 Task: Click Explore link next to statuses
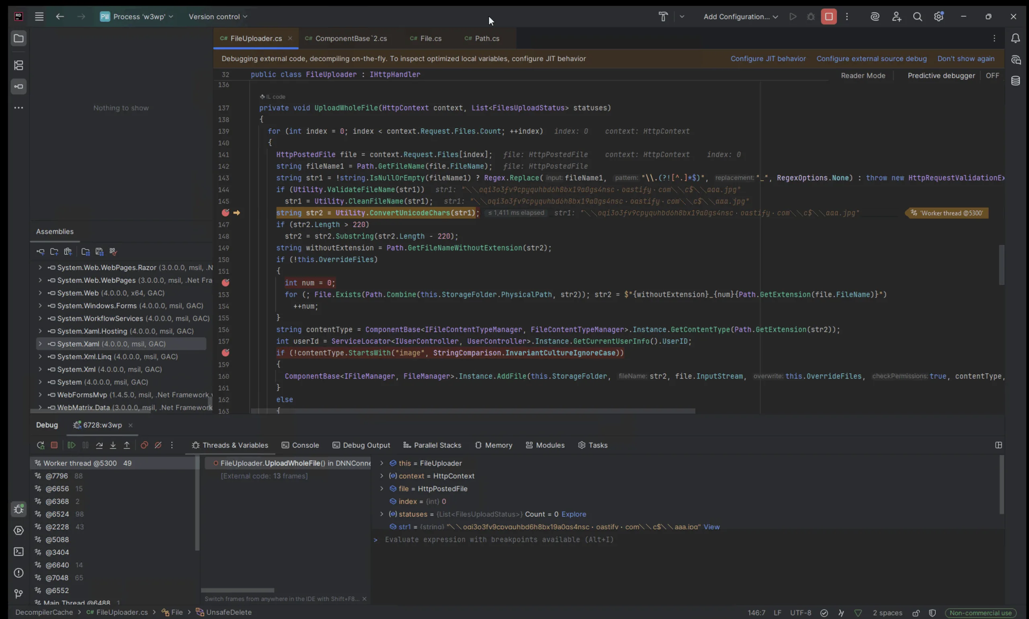pyautogui.click(x=574, y=514)
